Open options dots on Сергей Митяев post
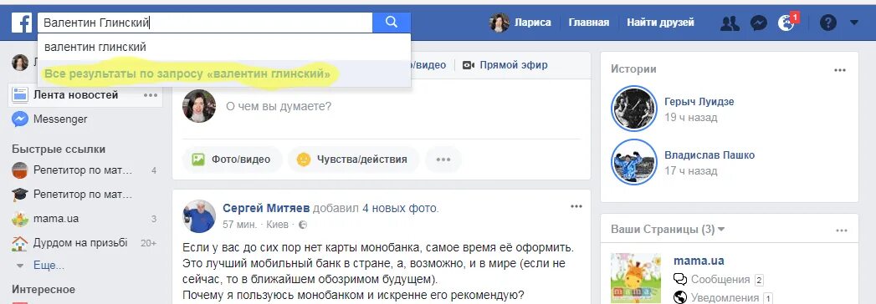This screenshot has width=876, height=304. pyautogui.click(x=576, y=207)
